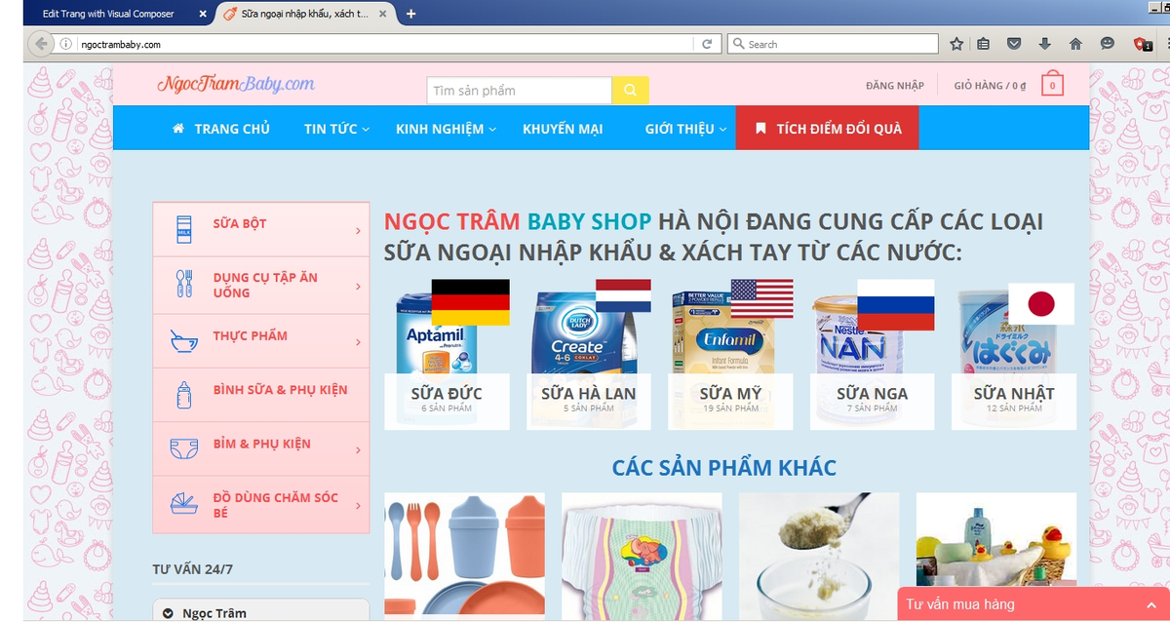Click the site info icon in address bar
This screenshot has width=1170, height=622.
pos(66,44)
